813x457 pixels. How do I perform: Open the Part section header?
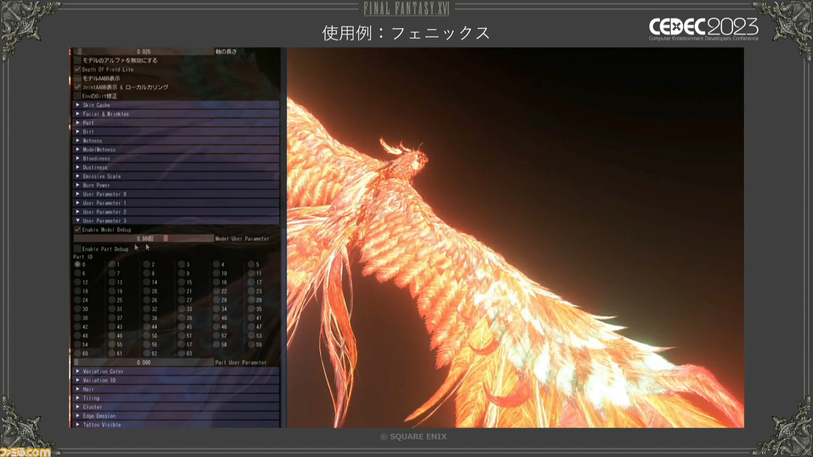176,123
